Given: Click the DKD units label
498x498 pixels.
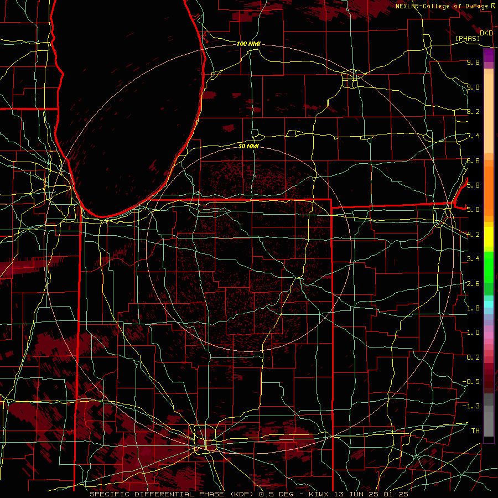Looking at the screenshot, I should [x=486, y=33].
